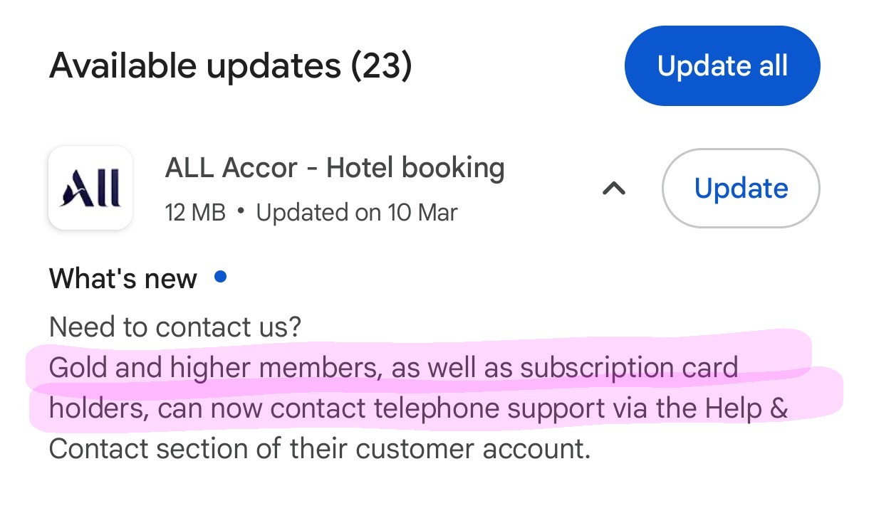Select the What's new heading

click(x=123, y=278)
